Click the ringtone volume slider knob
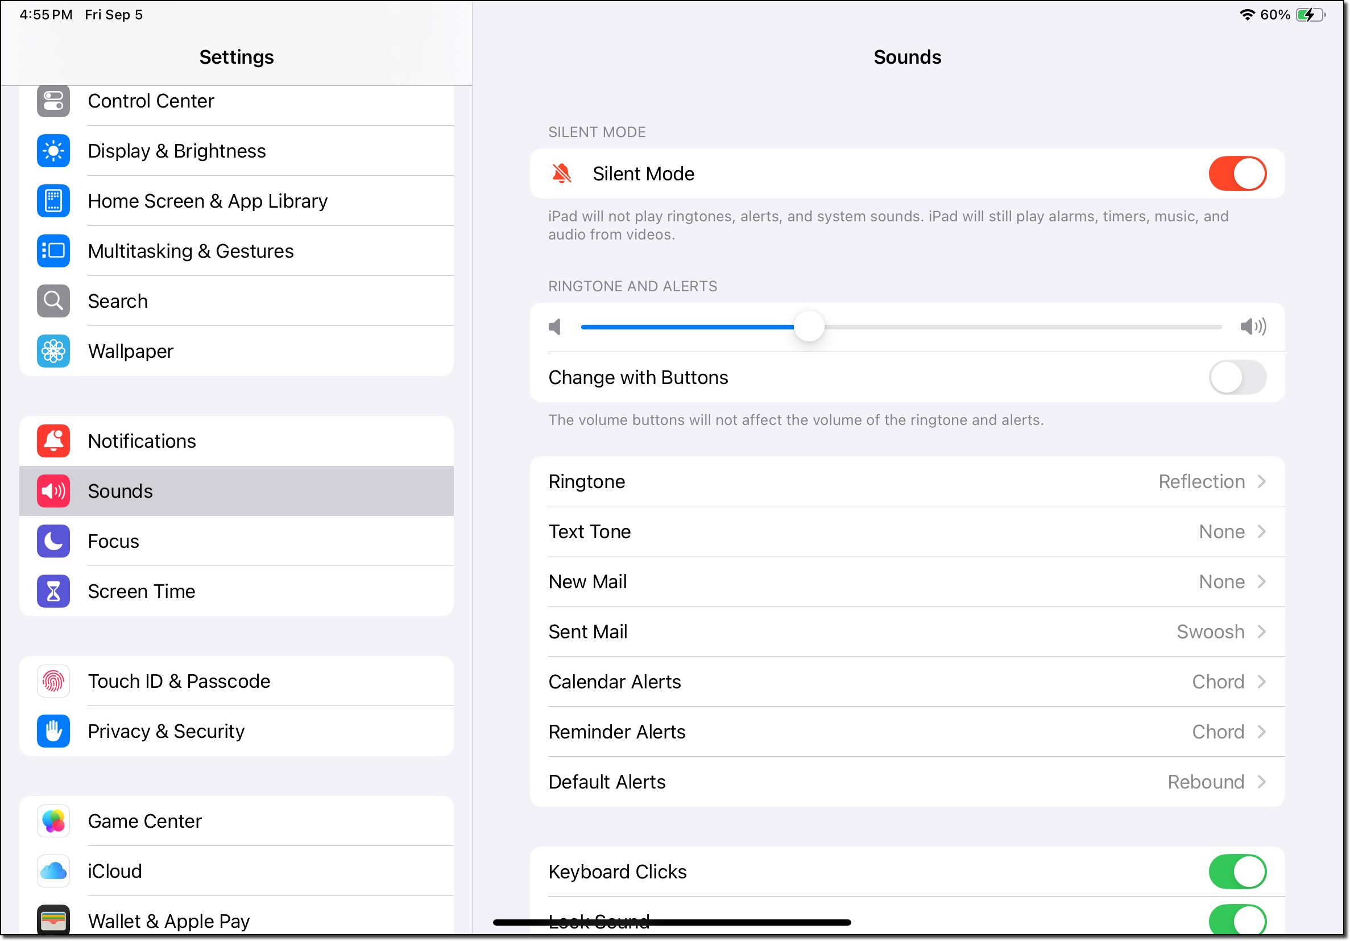The width and height of the screenshot is (1350, 941). click(809, 327)
